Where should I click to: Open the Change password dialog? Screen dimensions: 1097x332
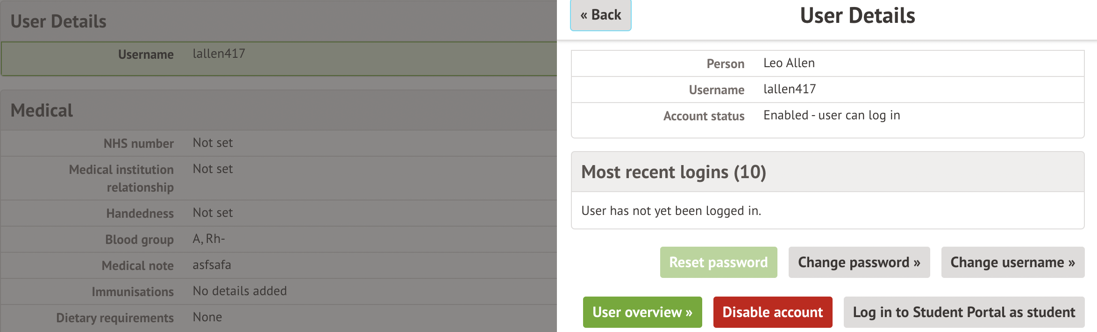coord(859,262)
